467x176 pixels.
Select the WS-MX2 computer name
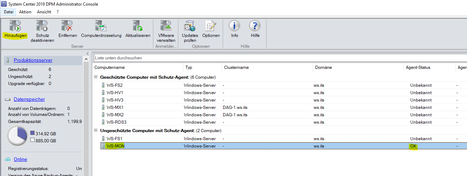(x=115, y=115)
